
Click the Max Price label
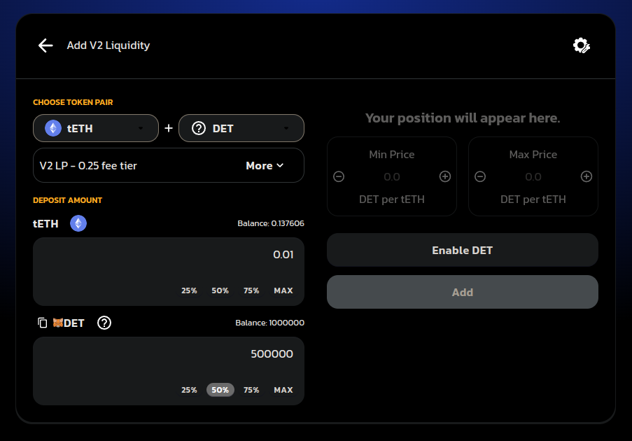pyautogui.click(x=533, y=155)
